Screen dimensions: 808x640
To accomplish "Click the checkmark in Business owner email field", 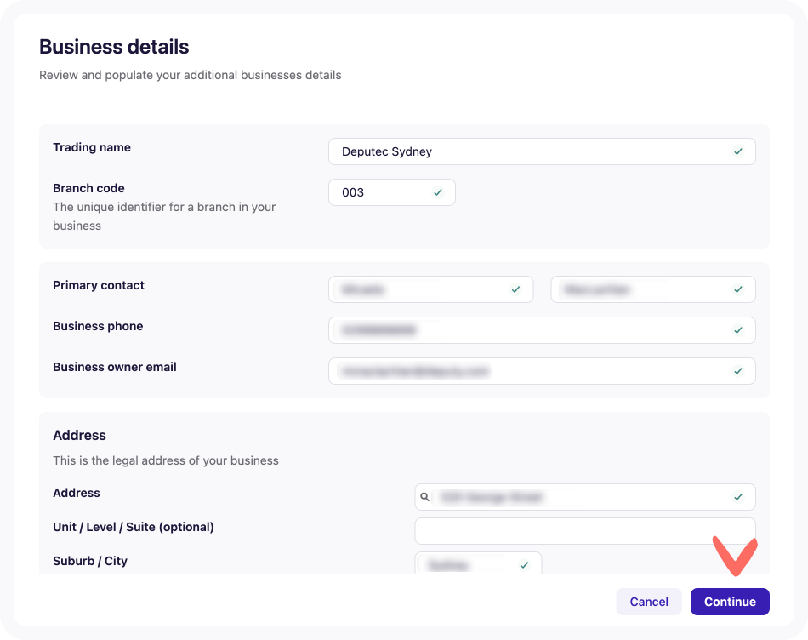I will (x=739, y=371).
